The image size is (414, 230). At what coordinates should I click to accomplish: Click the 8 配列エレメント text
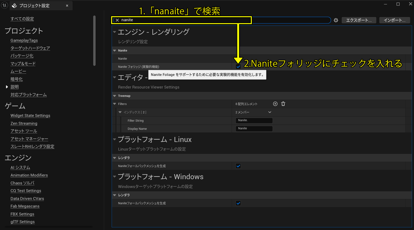[246, 104]
